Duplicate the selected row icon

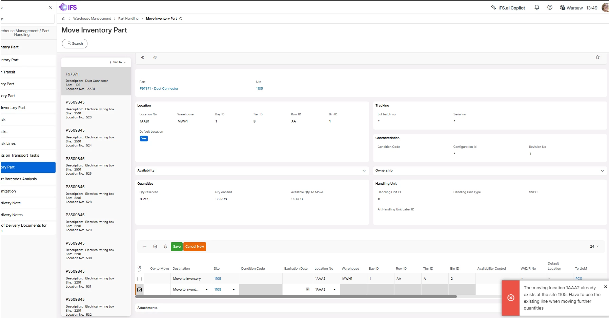coord(155,246)
